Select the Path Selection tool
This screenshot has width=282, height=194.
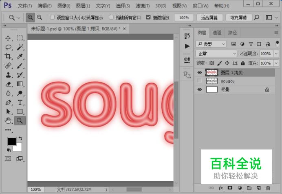click(8, 111)
